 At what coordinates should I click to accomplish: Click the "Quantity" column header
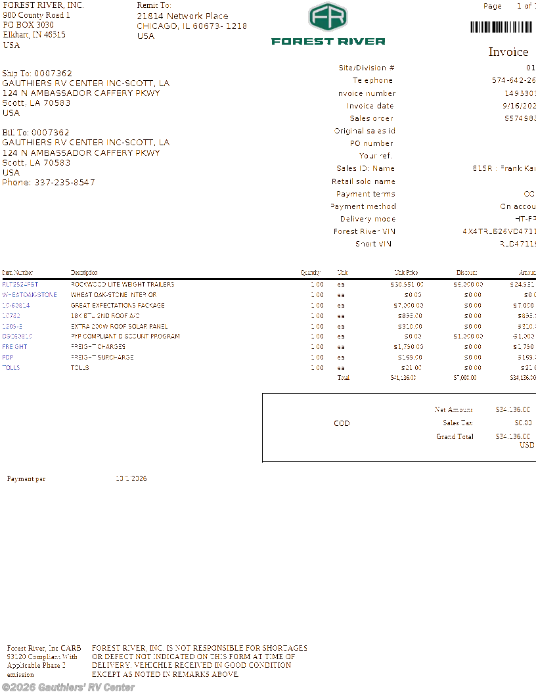[310, 273]
